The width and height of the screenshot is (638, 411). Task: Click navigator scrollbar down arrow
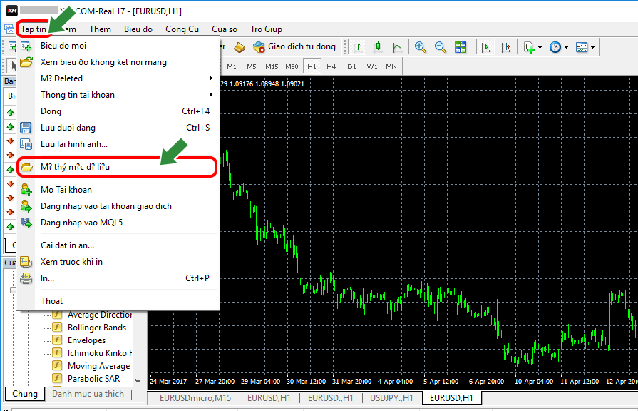tap(138, 381)
